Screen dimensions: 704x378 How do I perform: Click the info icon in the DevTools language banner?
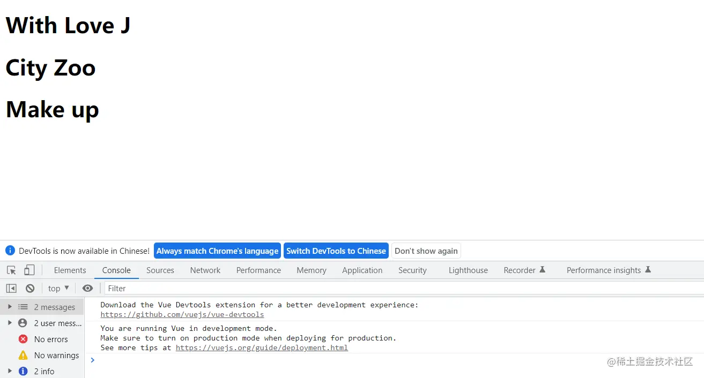(x=10, y=250)
